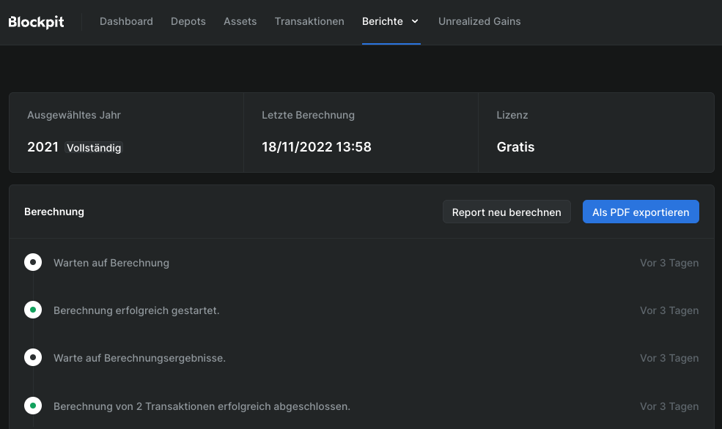
Task: Click the Berechnung section heading
Action: 54,212
